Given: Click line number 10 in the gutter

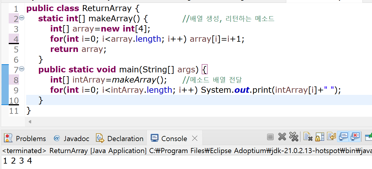Looking at the screenshot, I should pos(14,100).
